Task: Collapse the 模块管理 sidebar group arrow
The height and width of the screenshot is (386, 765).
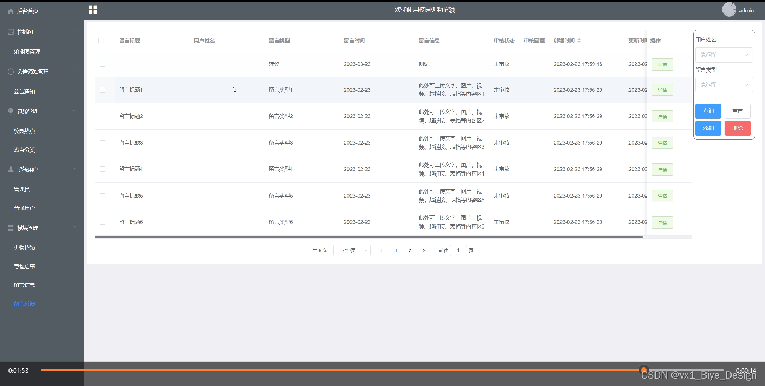Action: tap(74, 228)
